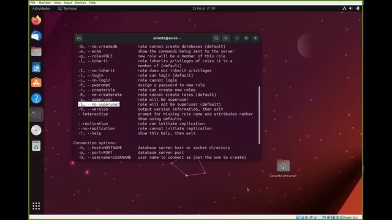Open Firefox from the dock
Screen dimensions: 392x220
[36, 20]
